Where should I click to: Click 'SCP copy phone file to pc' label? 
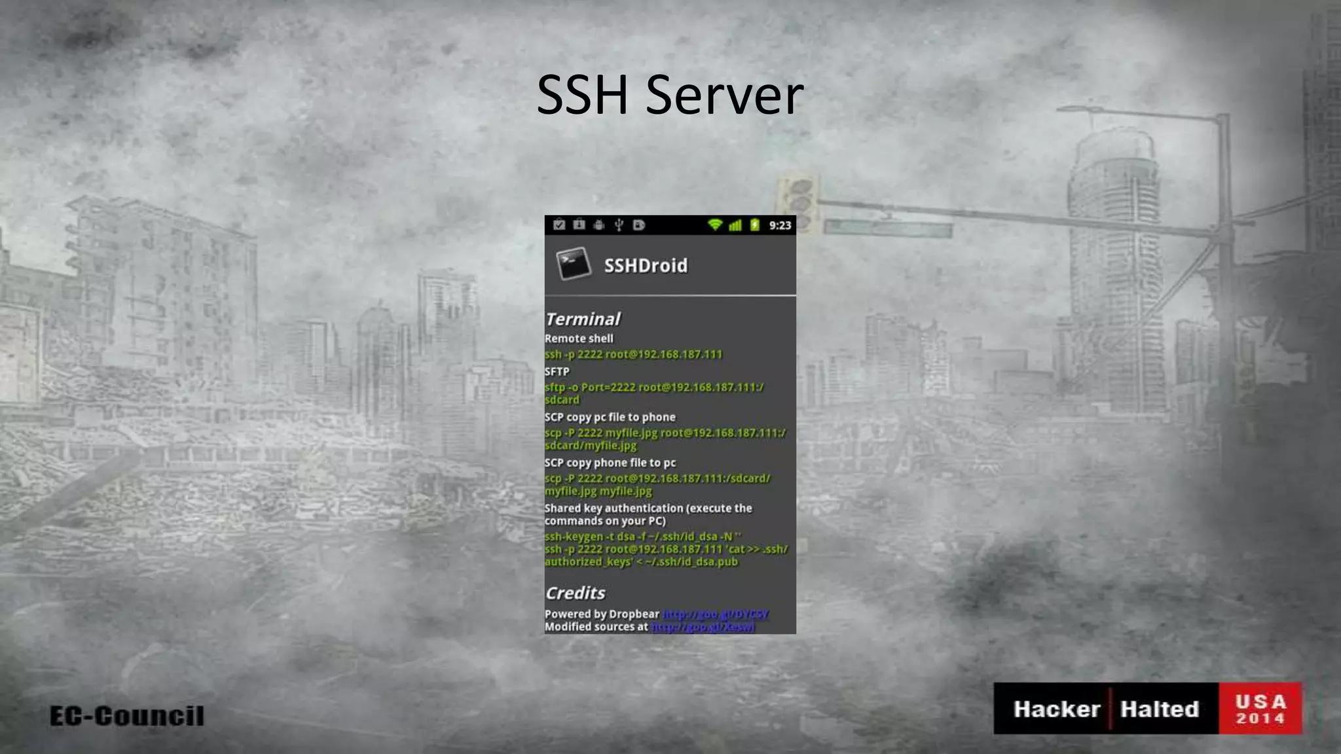pos(610,463)
